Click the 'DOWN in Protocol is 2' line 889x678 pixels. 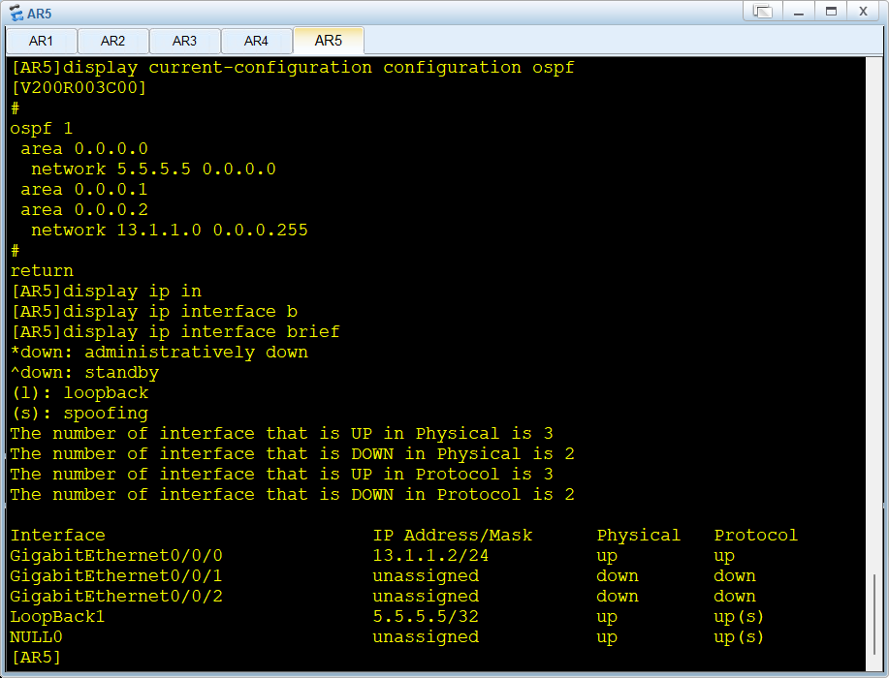[x=292, y=495]
